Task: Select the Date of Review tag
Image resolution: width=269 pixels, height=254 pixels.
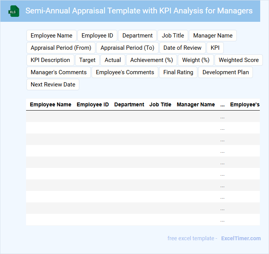Action: pos(182,48)
